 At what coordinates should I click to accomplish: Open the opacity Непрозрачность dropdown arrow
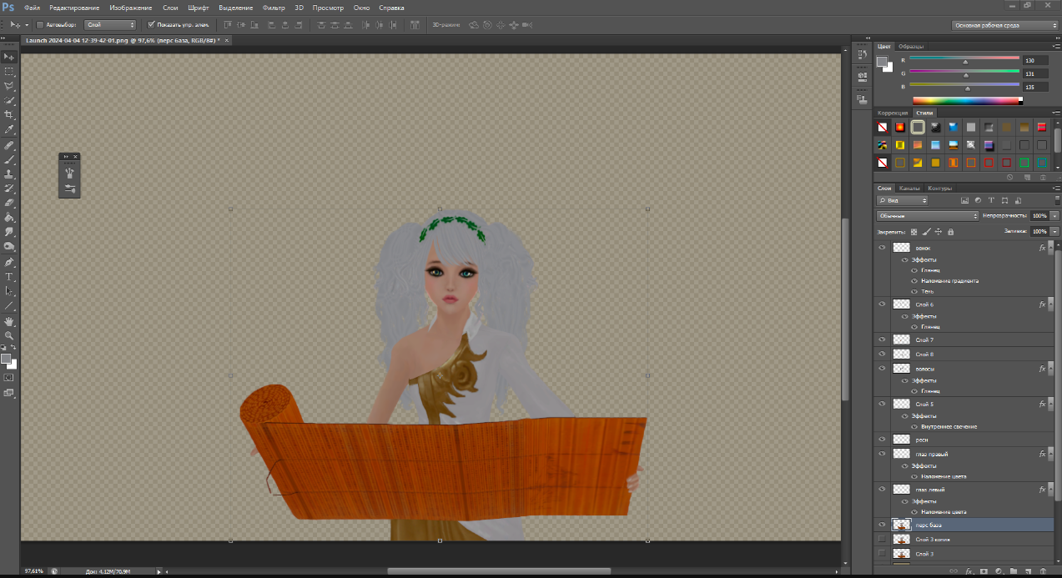pyautogui.click(x=1055, y=216)
